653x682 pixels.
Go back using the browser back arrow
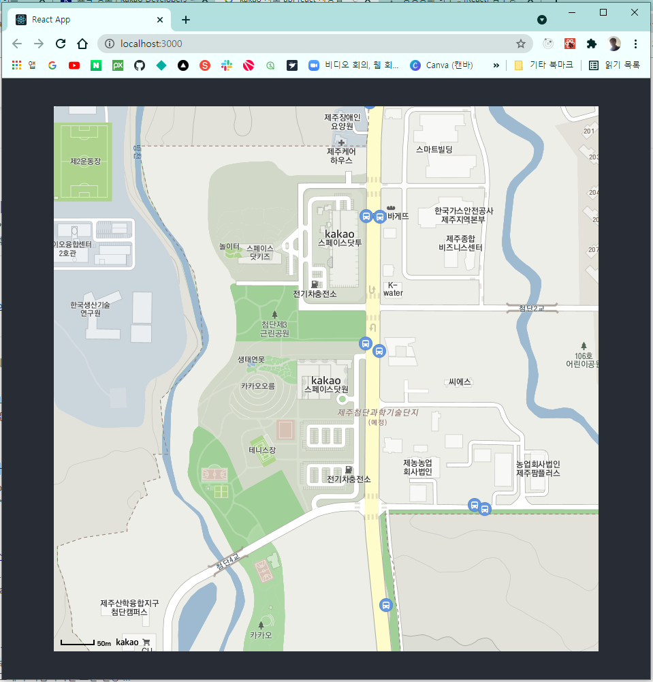pyautogui.click(x=17, y=44)
